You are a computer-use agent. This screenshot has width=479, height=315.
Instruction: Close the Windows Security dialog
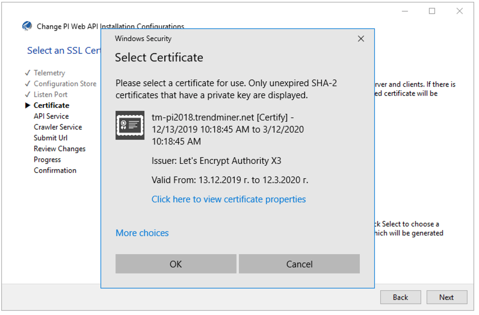tap(361, 39)
